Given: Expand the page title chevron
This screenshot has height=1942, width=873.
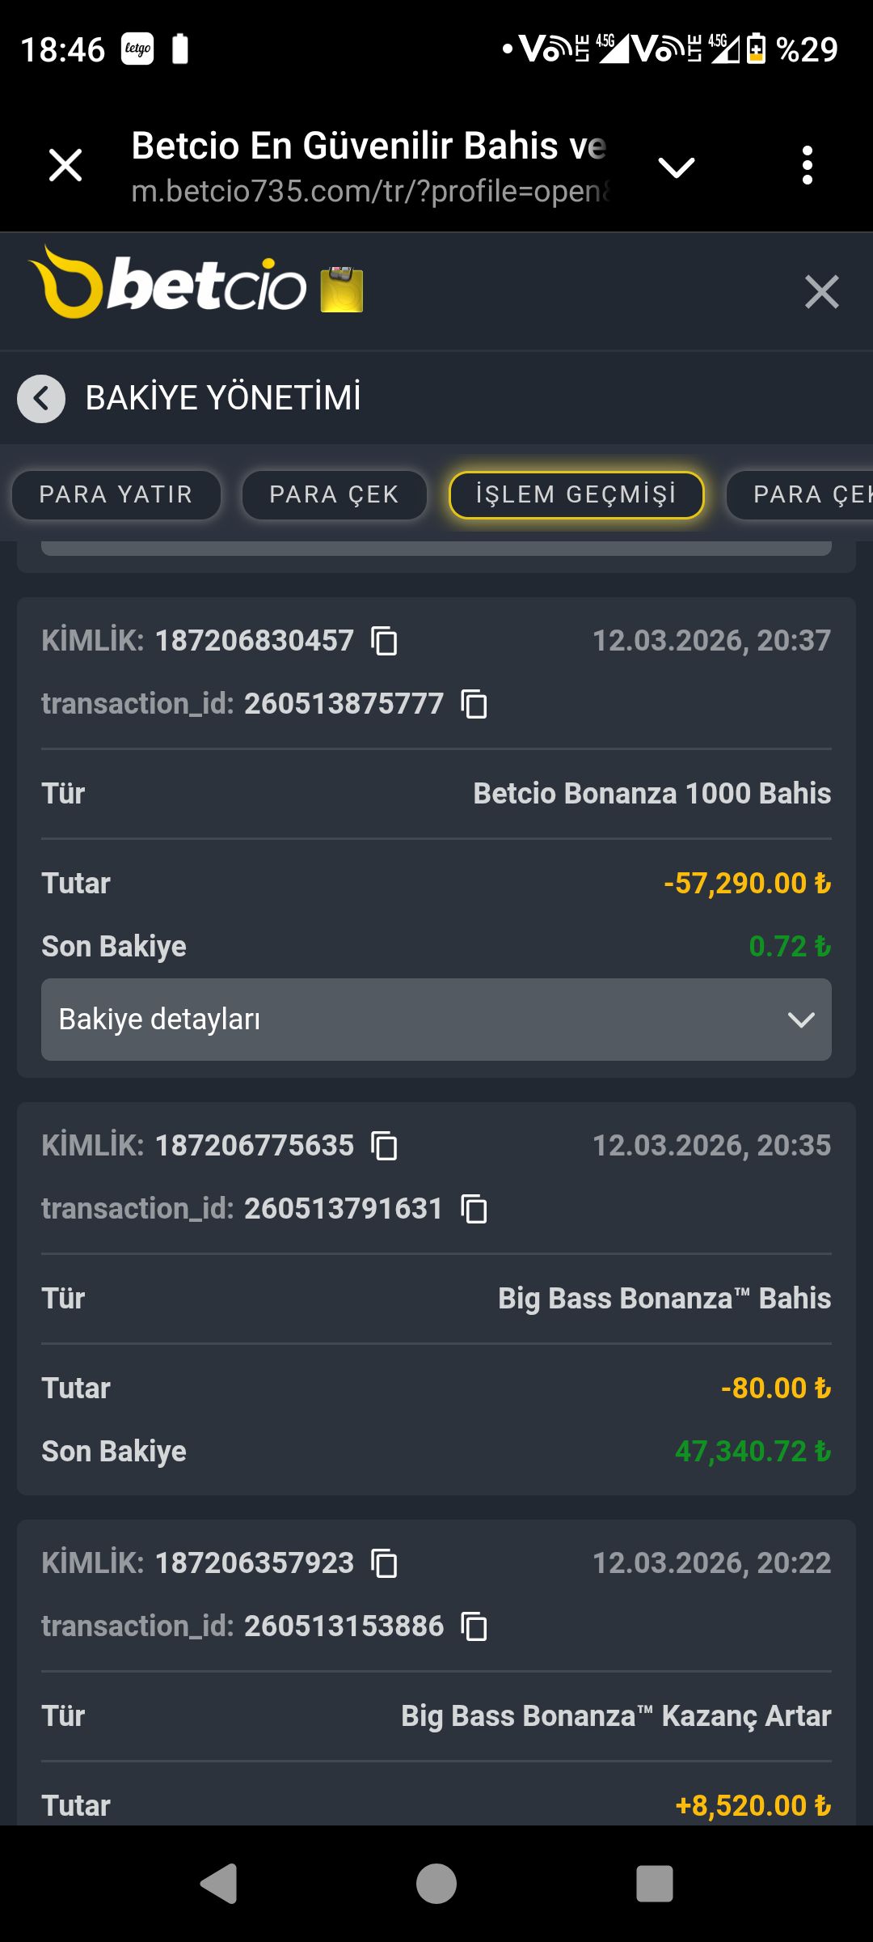Looking at the screenshot, I should (x=677, y=167).
